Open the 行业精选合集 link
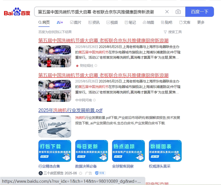 (x=49, y=166)
